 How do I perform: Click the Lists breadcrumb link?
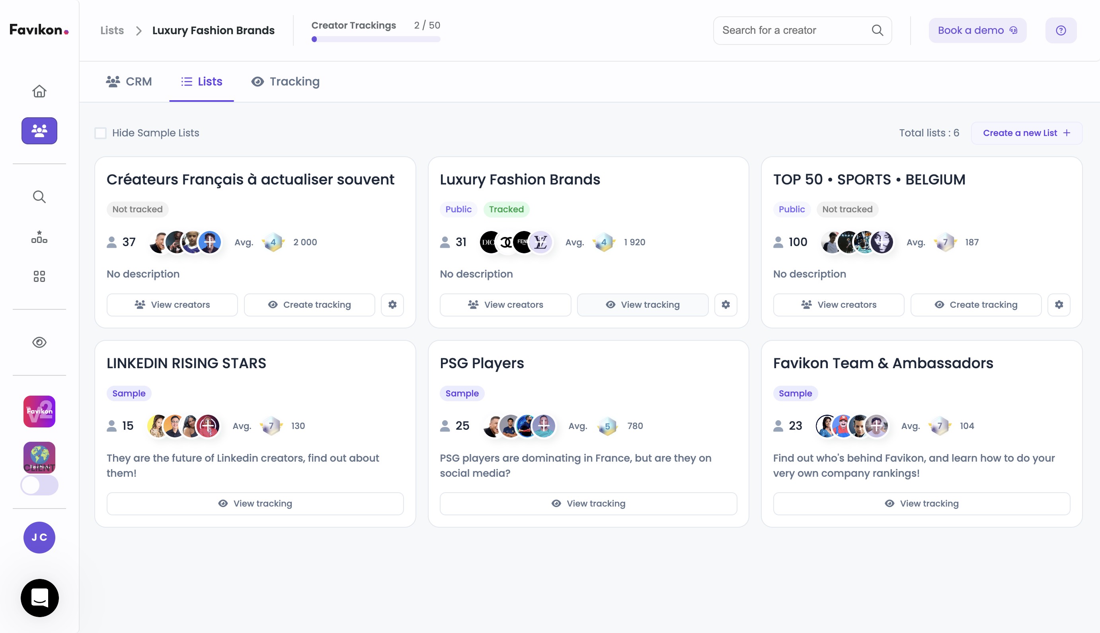point(112,31)
